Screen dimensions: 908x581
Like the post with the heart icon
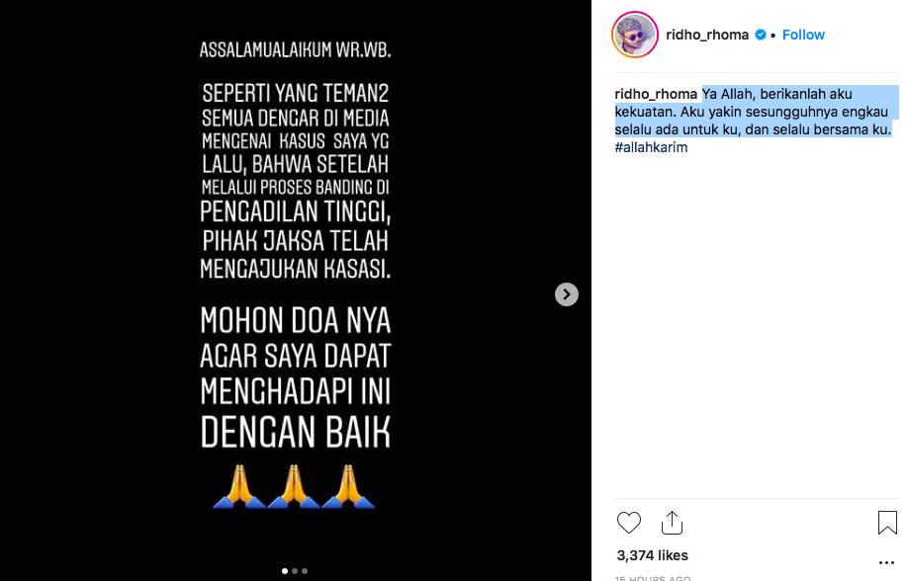point(628,523)
